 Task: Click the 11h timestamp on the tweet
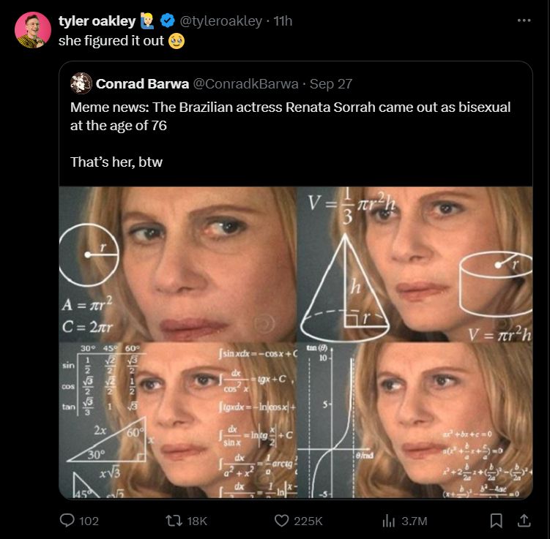coord(282,21)
